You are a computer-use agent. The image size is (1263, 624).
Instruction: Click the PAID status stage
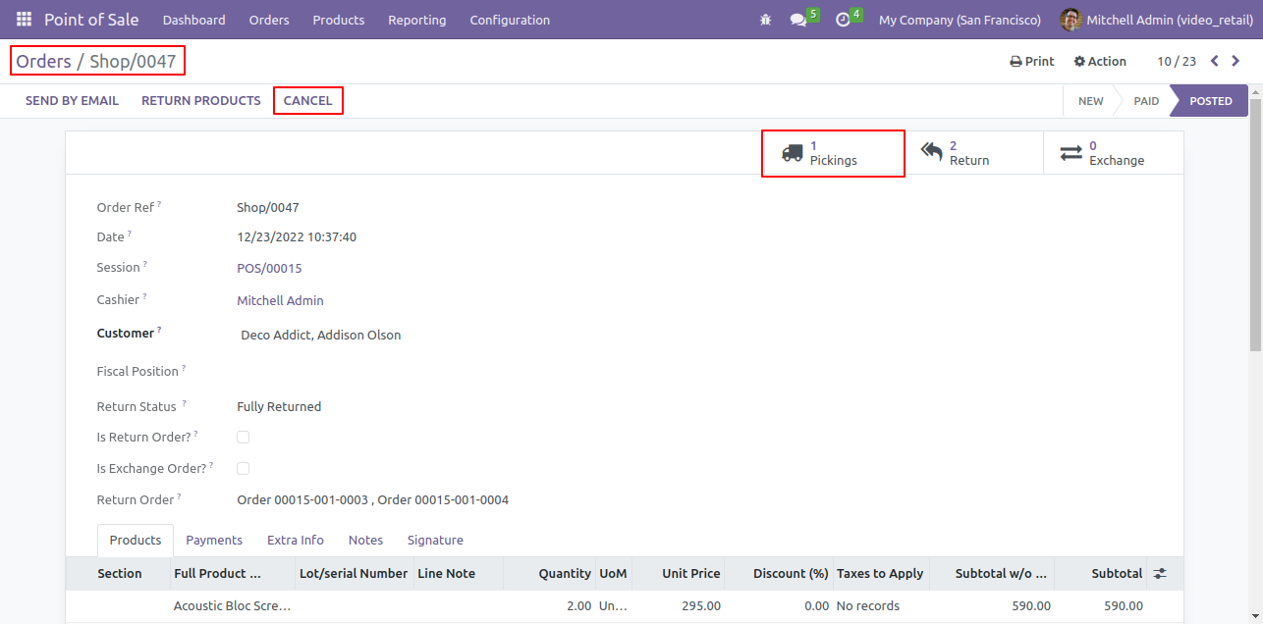point(1146,101)
